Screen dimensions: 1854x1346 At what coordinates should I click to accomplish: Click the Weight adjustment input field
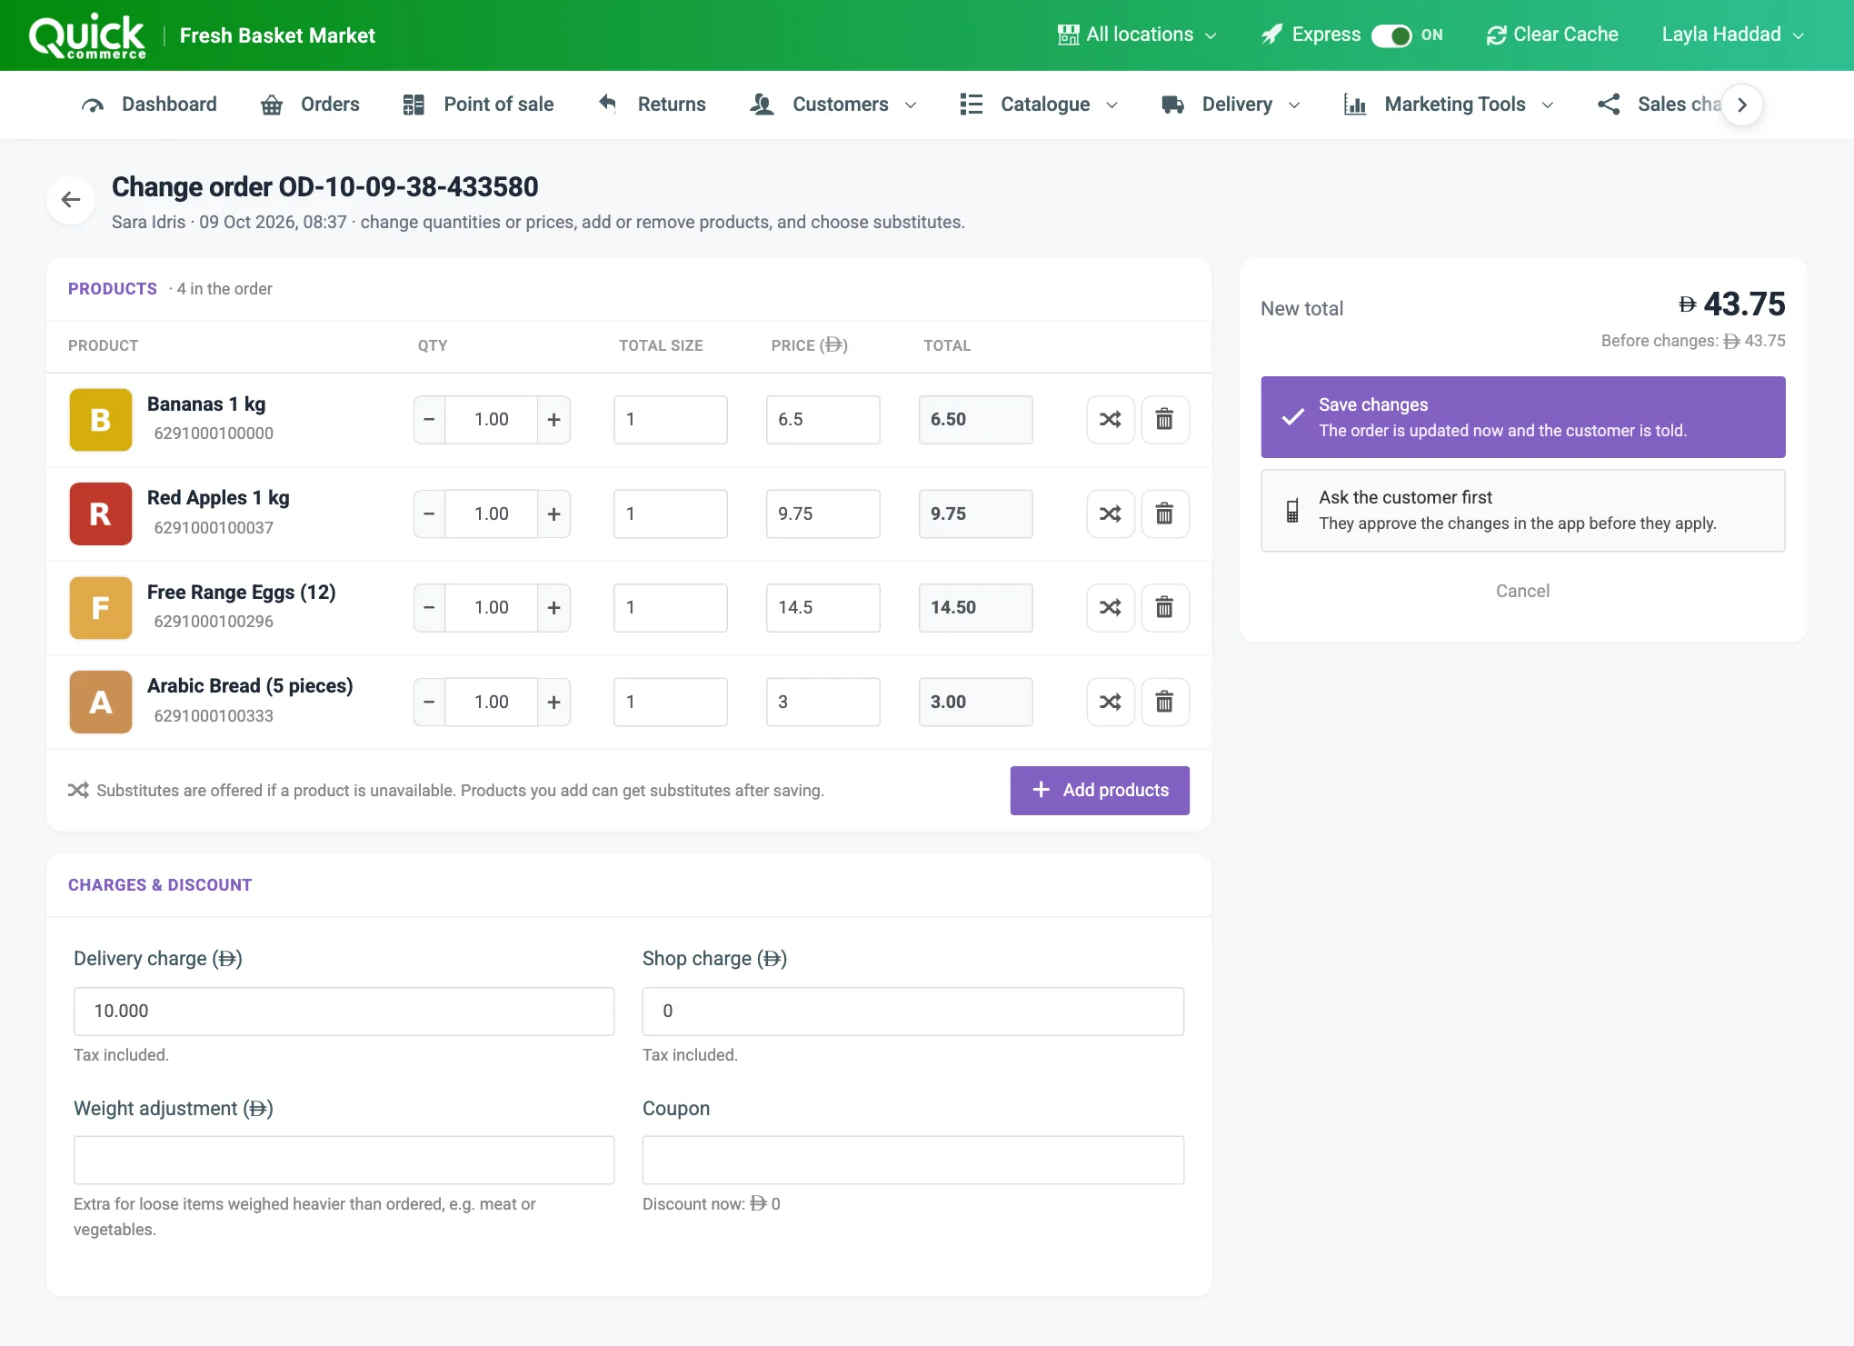click(344, 1161)
